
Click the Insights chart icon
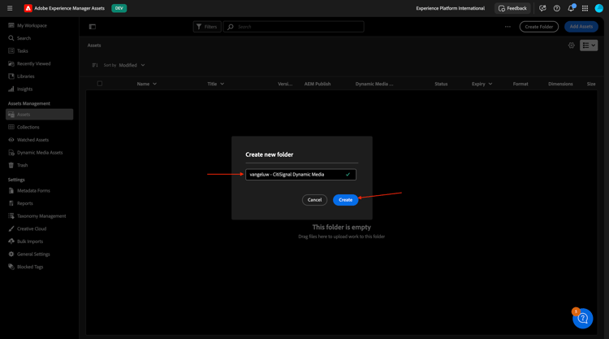(11, 89)
